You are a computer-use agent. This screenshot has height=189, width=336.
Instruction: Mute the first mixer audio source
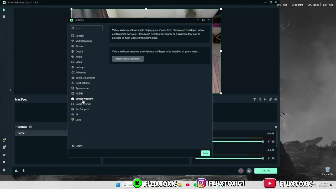click(269, 142)
